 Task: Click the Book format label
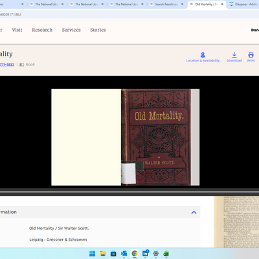point(30,65)
